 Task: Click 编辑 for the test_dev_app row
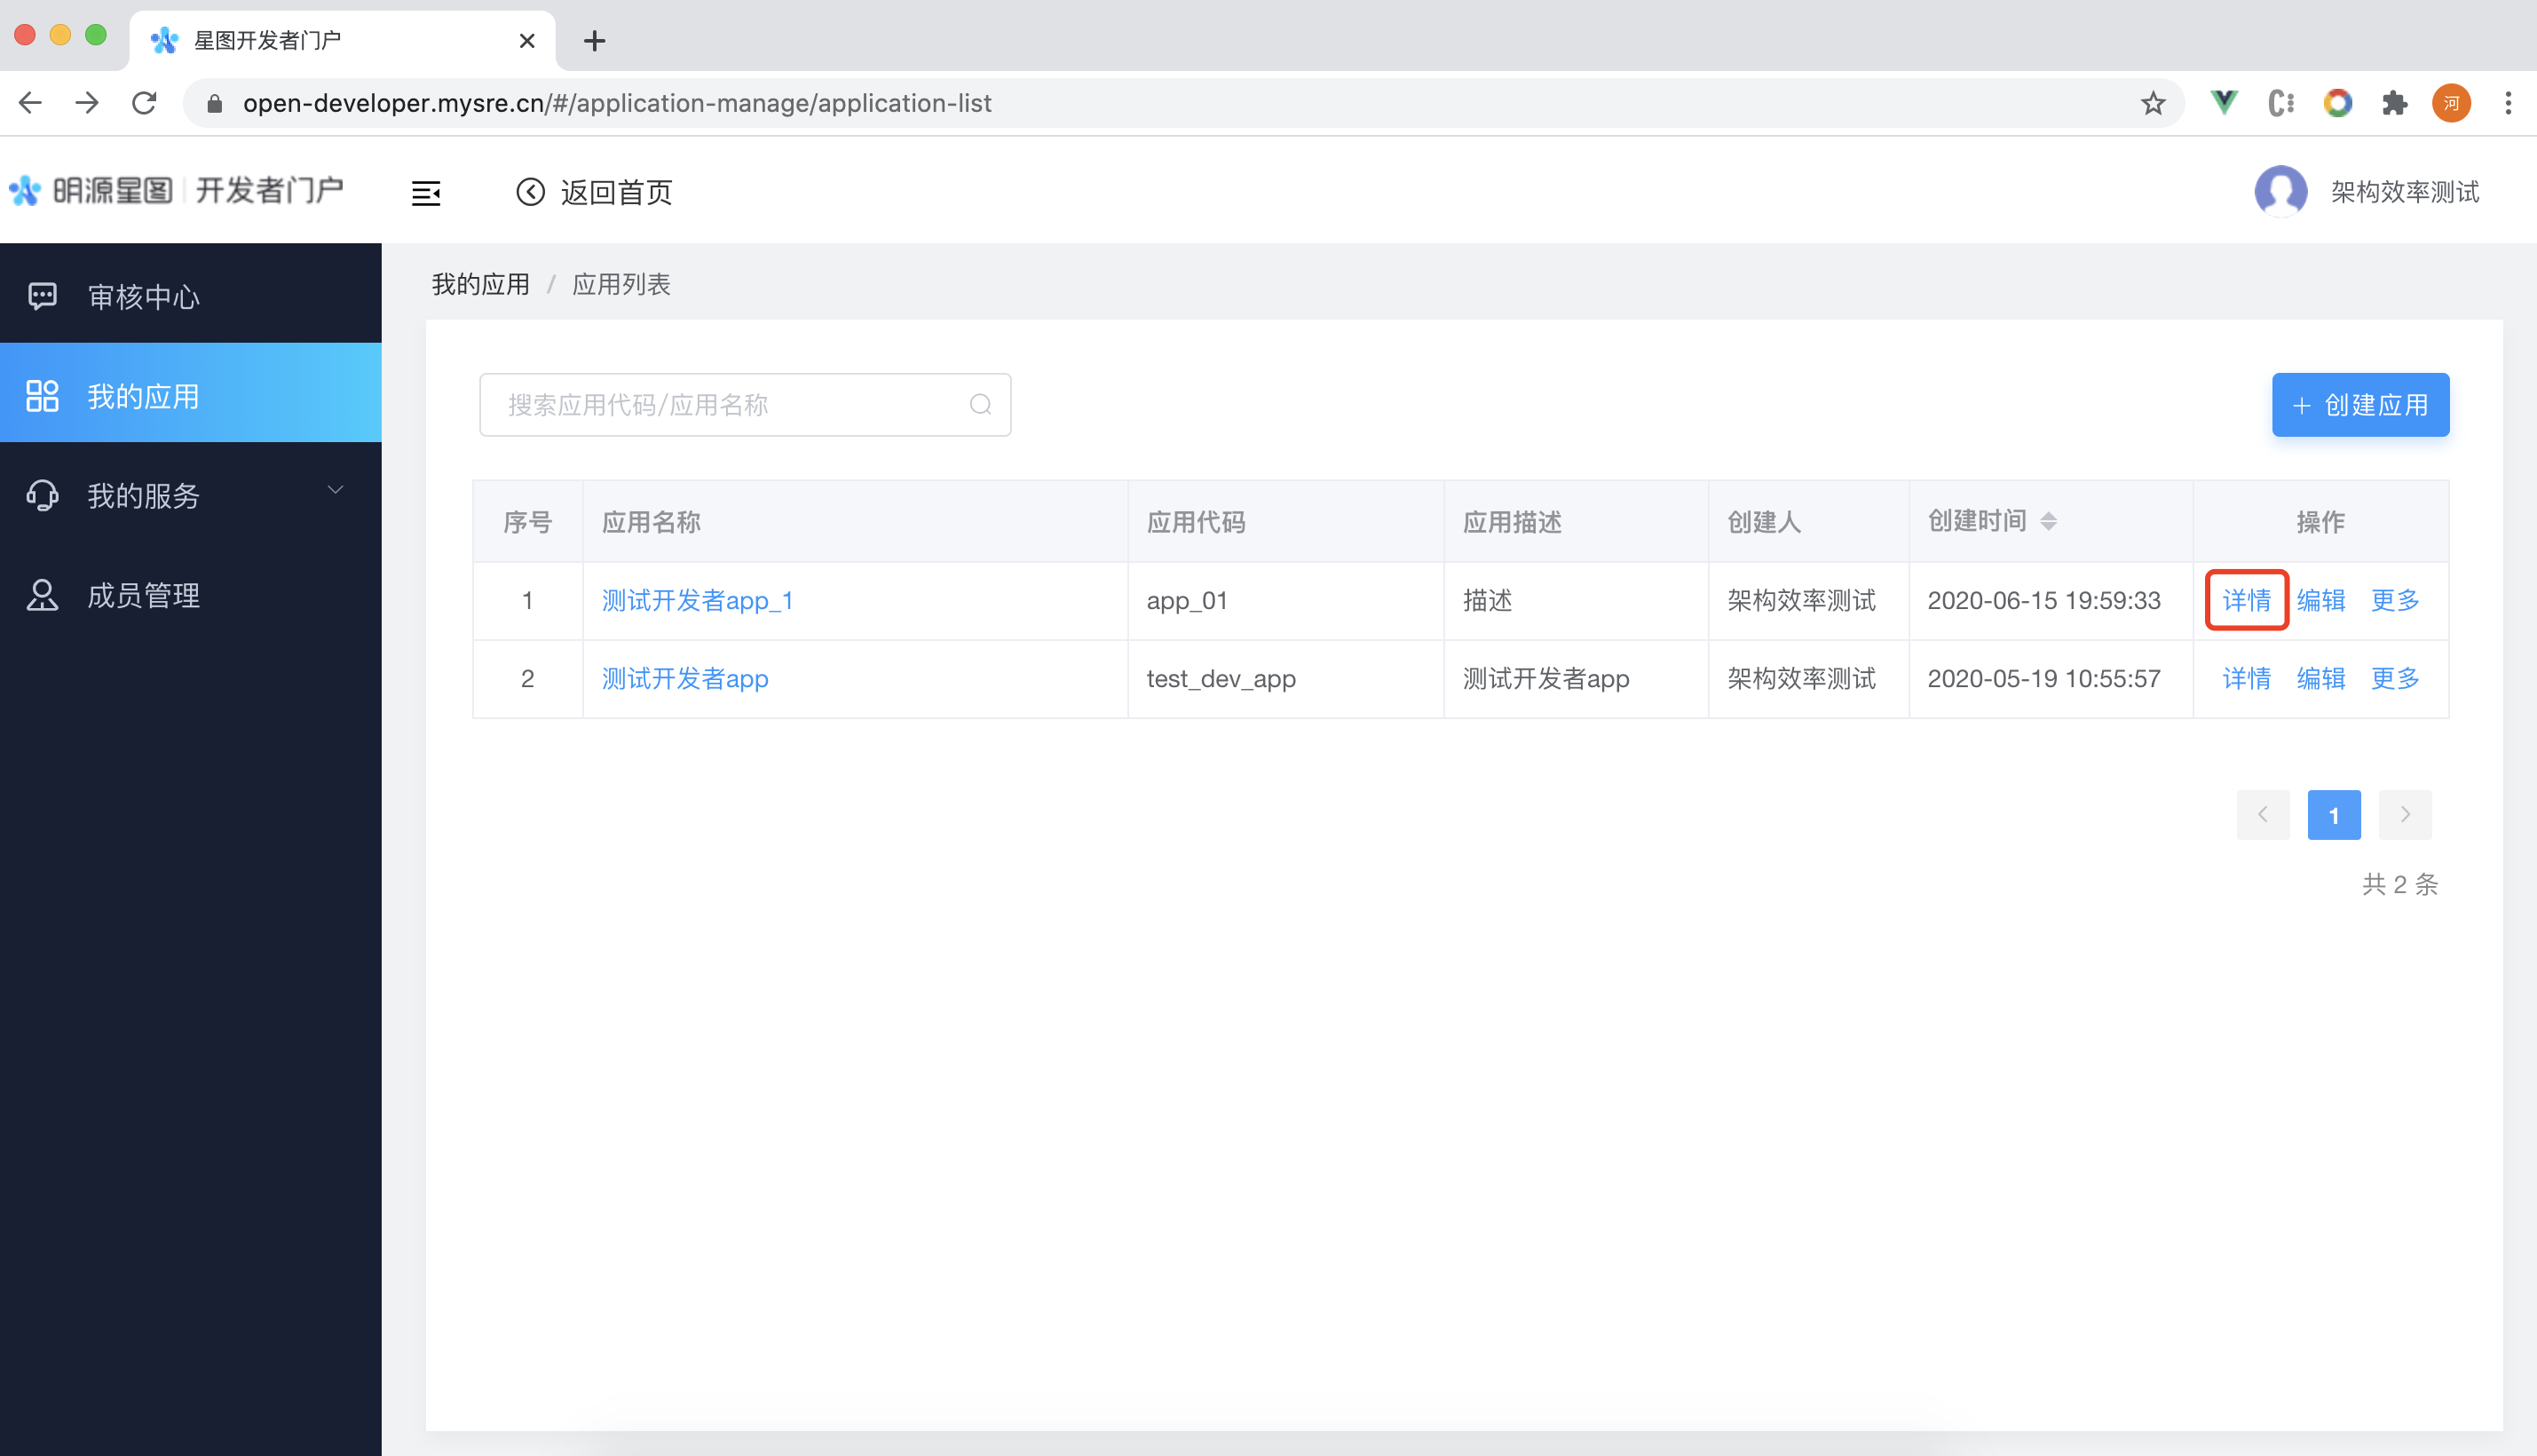(2320, 678)
